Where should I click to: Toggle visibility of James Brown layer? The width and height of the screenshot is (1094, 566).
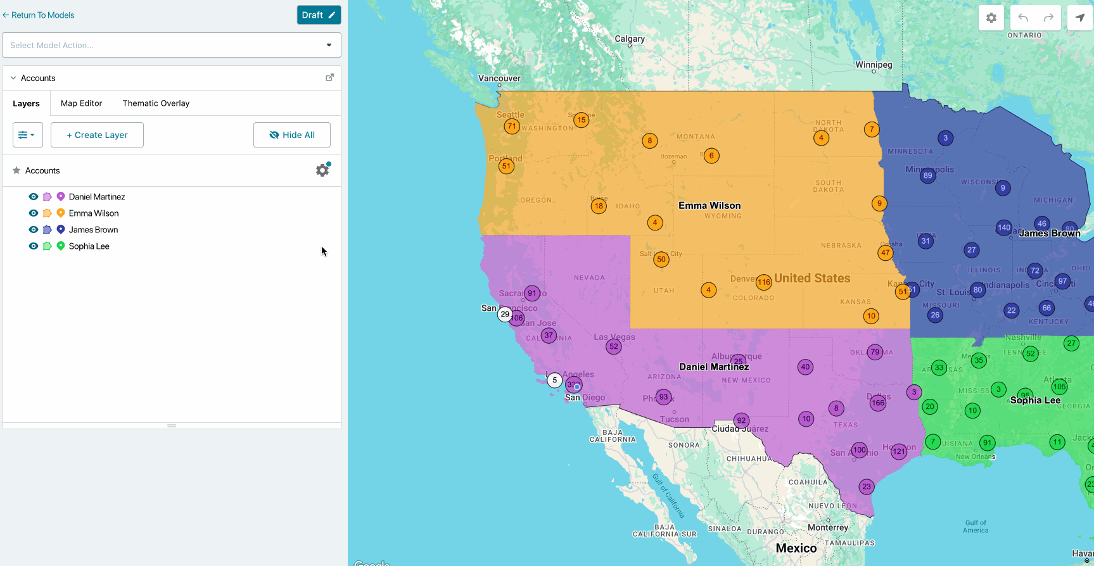(34, 230)
